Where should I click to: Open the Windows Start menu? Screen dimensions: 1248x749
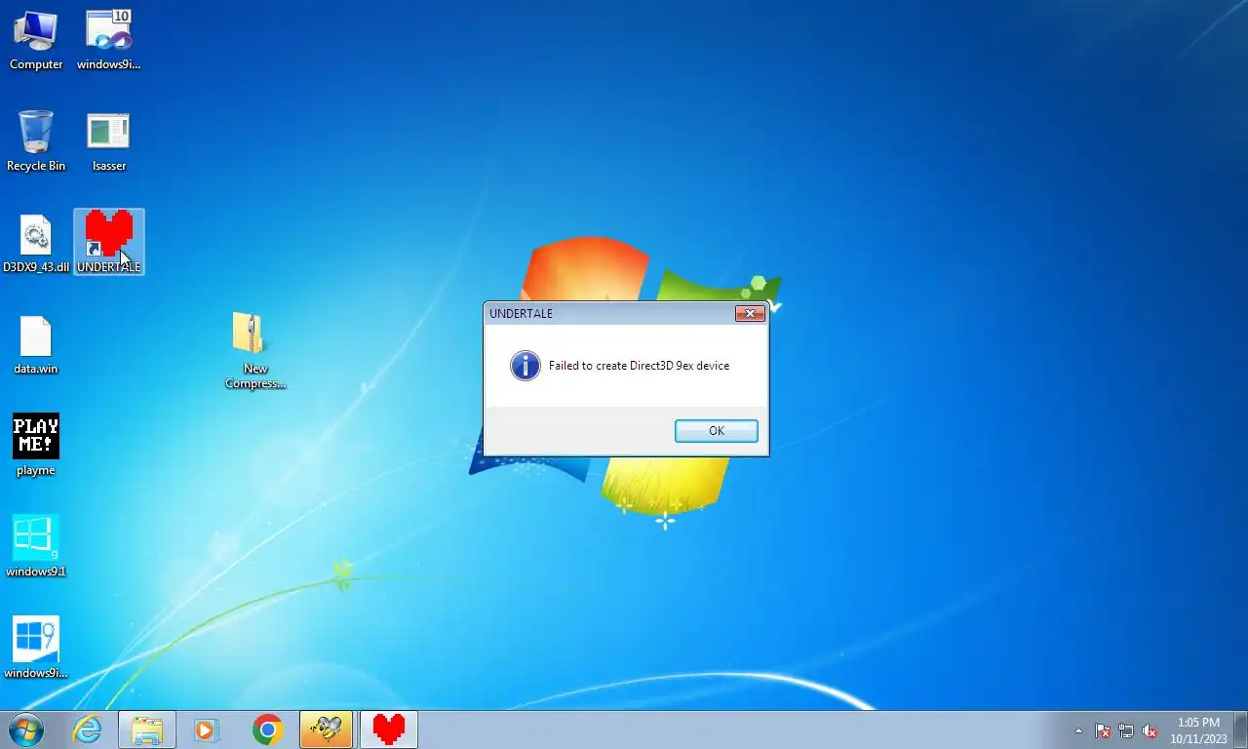25,729
